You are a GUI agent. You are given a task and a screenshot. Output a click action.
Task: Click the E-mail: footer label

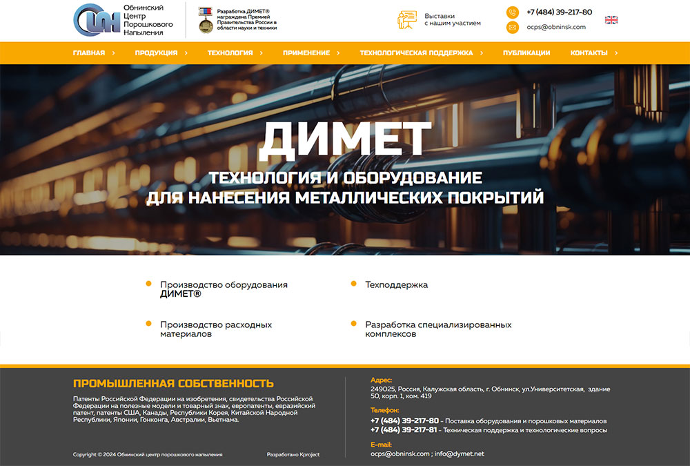click(x=381, y=445)
